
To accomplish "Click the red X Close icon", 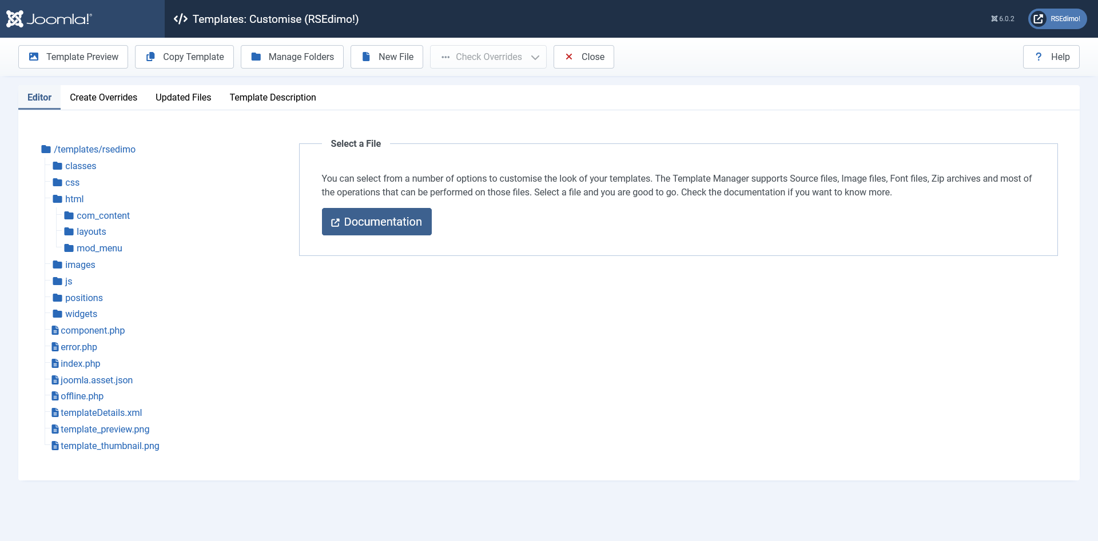I will (569, 57).
